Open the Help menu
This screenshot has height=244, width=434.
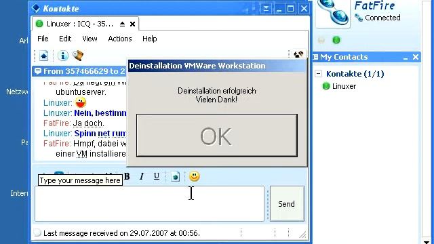pyautogui.click(x=149, y=39)
